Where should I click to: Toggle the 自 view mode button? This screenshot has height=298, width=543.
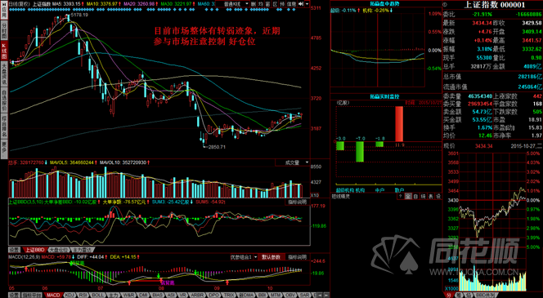416,196
